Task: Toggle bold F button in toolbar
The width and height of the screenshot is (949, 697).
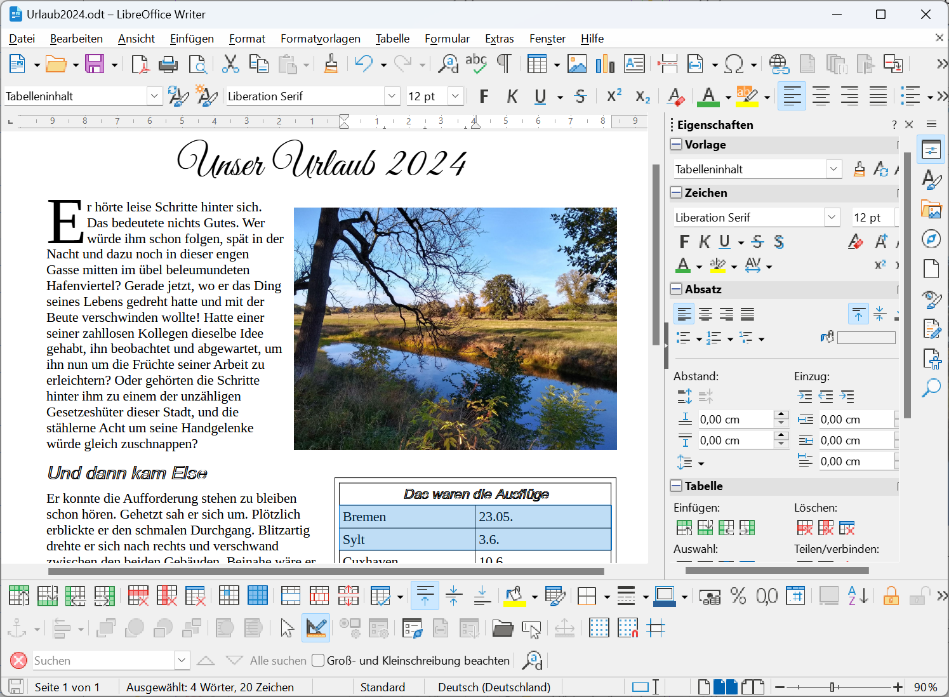Action: pos(484,96)
